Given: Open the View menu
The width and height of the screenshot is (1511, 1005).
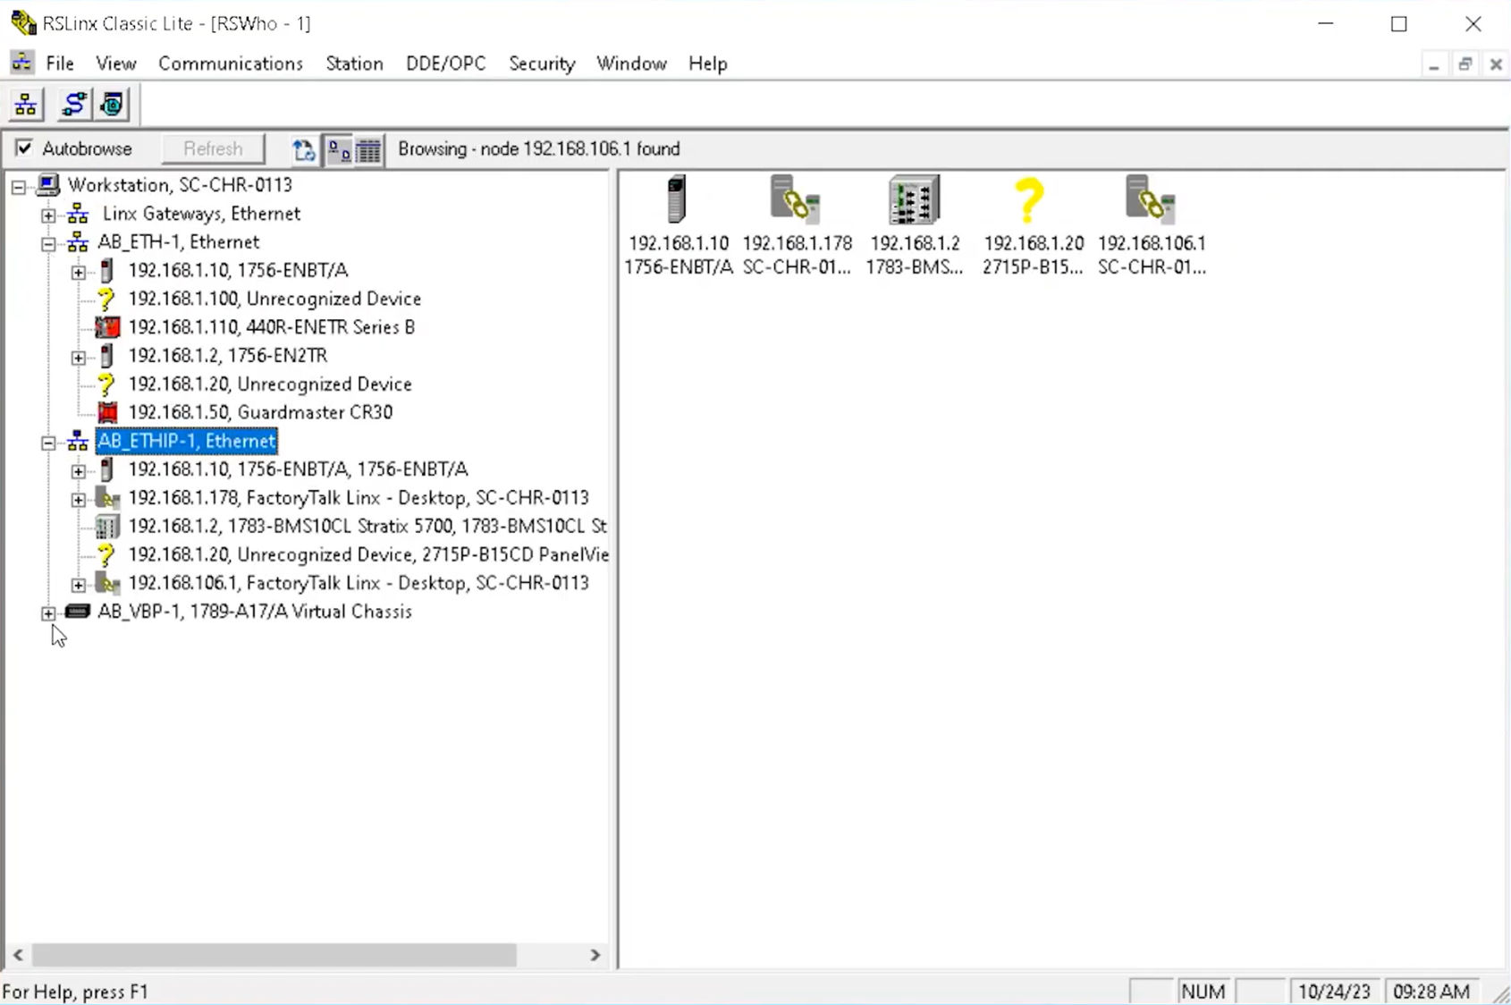Looking at the screenshot, I should [116, 63].
